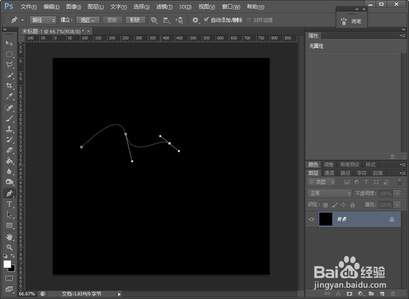Click the white foreground color swatch
Screen dimensions: 409x299
tap(7, 264)
